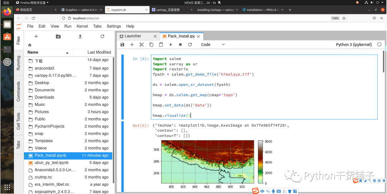387x194 pixels.
Task: Show the Tabs sidebar panel
Action: pos(19,145)
